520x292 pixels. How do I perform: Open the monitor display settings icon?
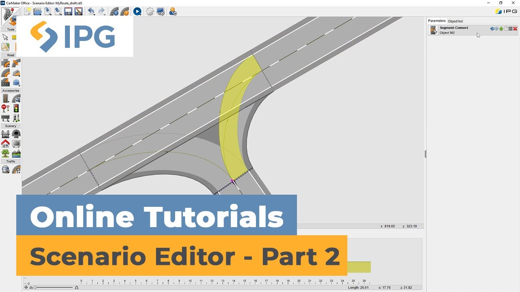pyautogui.click(x=160, y=11)
